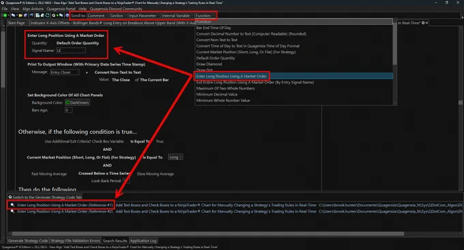Select Bar End Time Of Day in function list
This screenshot has height=250, width=464.
(294, 28)
